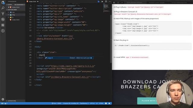This screenshot has height=108, width=193.
Task: Collapse the open editors section
Action: [x=16, y=5]
